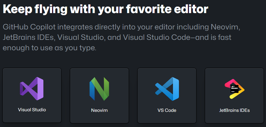Click the "JetBrains IDEs" card label
The height and width of the screenshot is (127, 266).
[x=234, y=110]
